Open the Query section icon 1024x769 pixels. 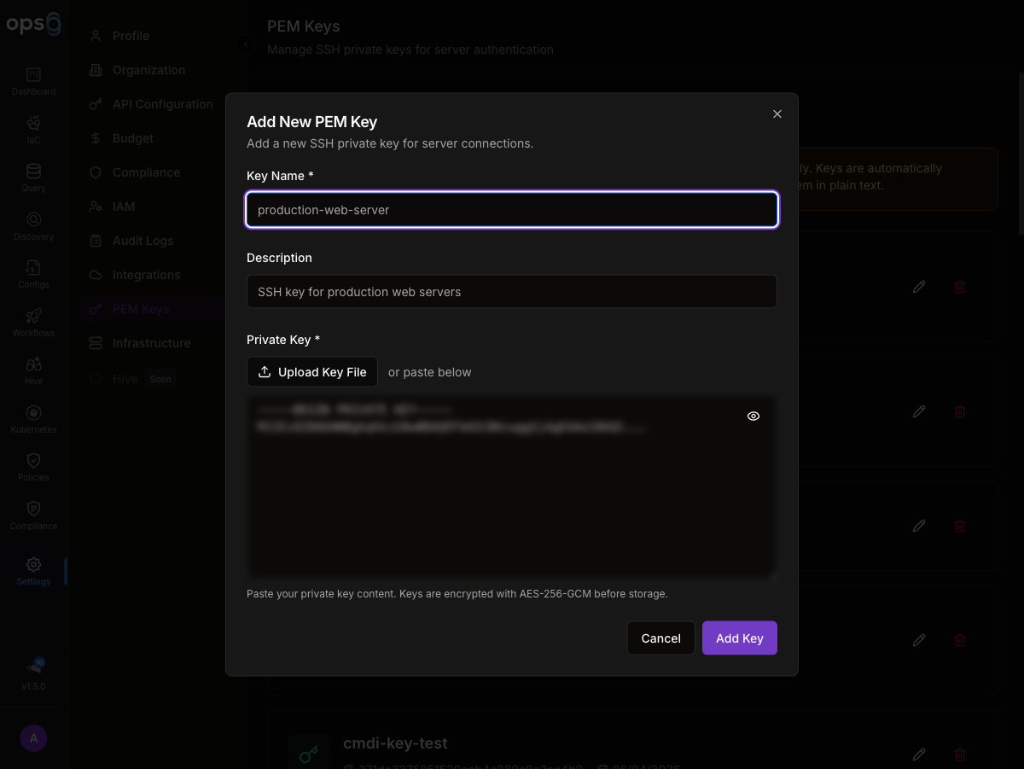coord(32,175)
